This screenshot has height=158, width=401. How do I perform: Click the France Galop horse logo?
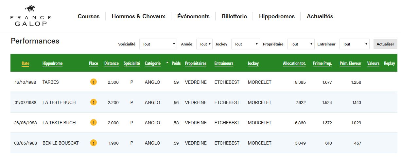pos(31,16)
